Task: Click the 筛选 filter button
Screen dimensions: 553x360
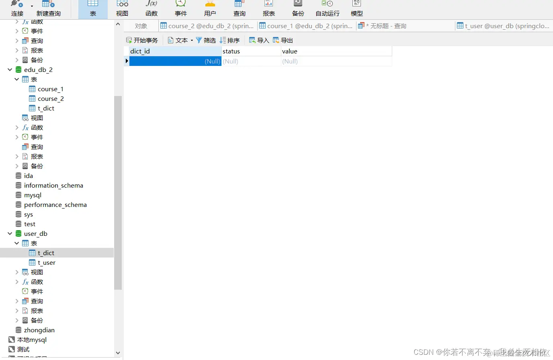Action: pyautogui.click(x=206, y=40)
